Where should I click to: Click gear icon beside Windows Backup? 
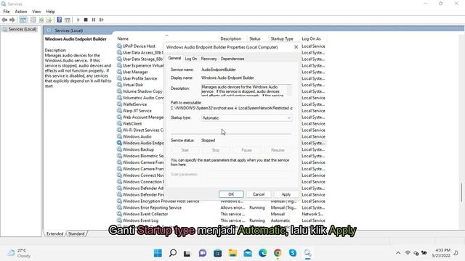(119, 149)
